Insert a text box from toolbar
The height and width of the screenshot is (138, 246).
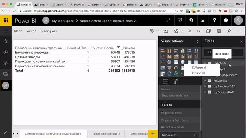(x=166, y=31)
